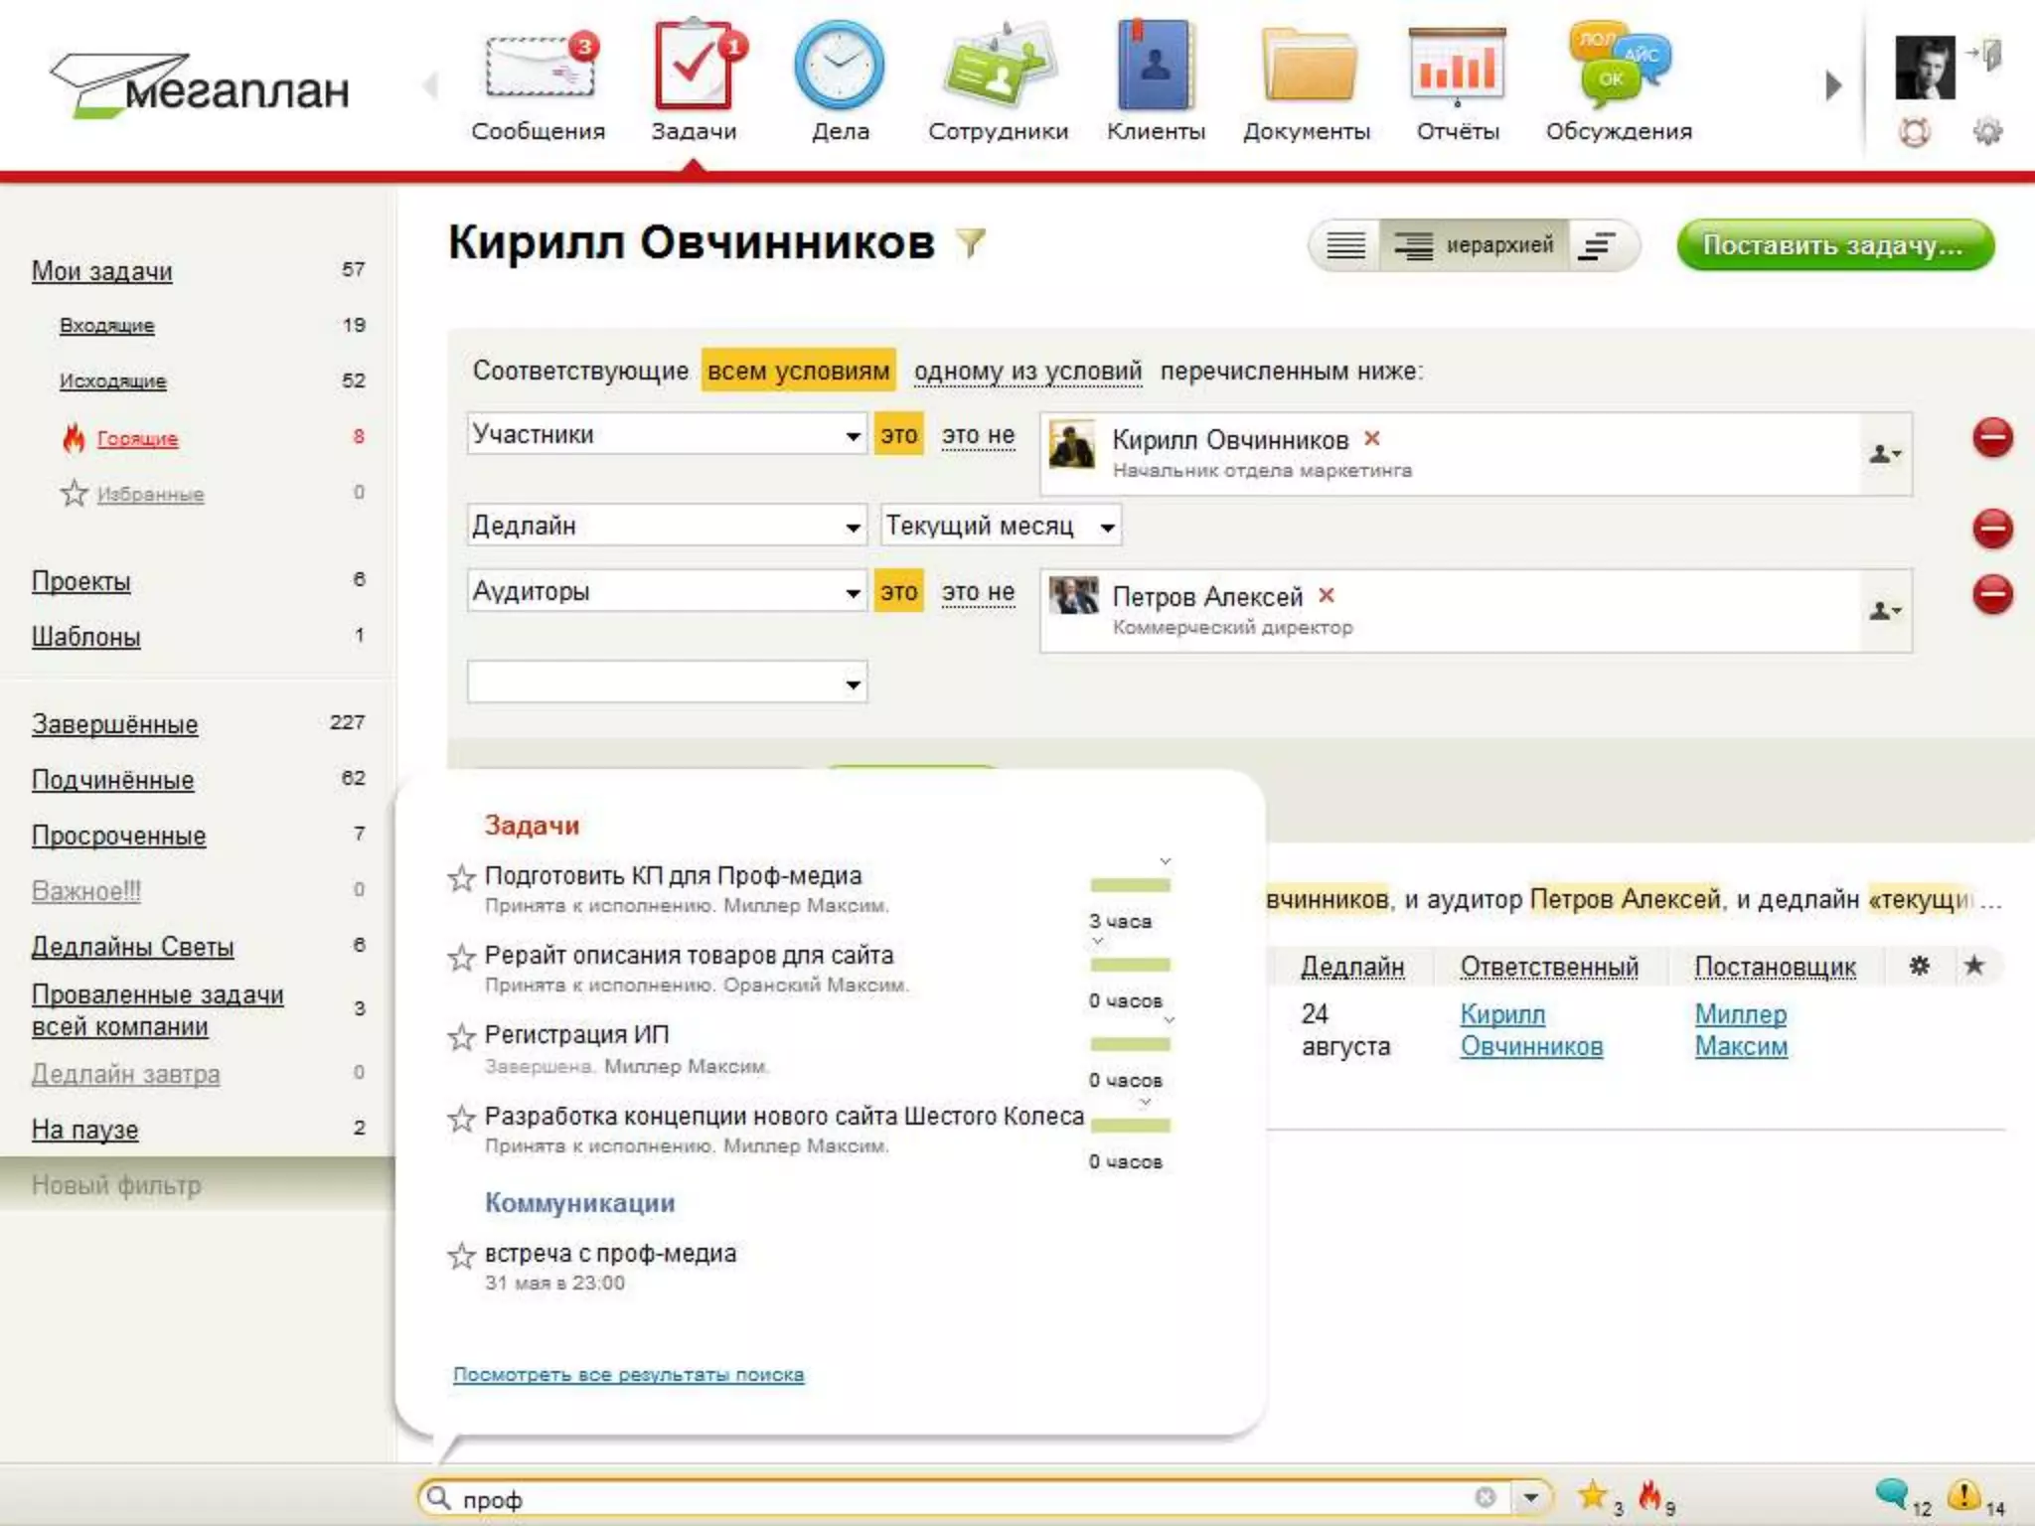Viewport: 2035px width, 1526px height.
Task: Clear the search field with x icon
Action: point(1485,1497)
